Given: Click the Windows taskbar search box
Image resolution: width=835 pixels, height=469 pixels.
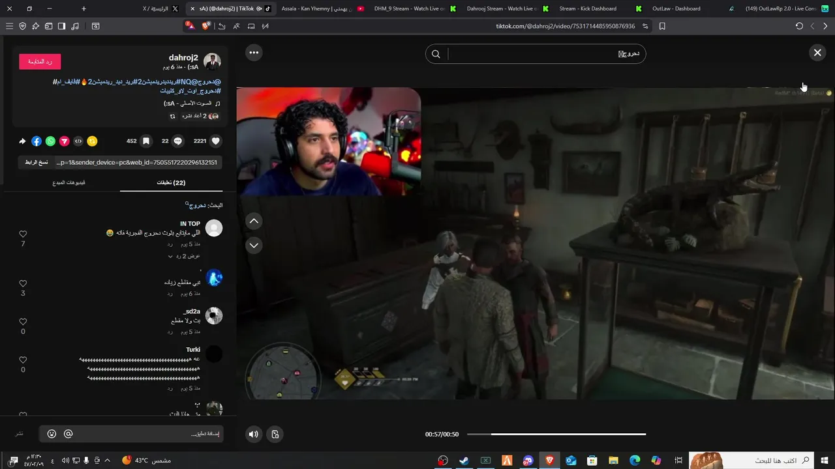Looking at the screenshot, I should (751, 461).
